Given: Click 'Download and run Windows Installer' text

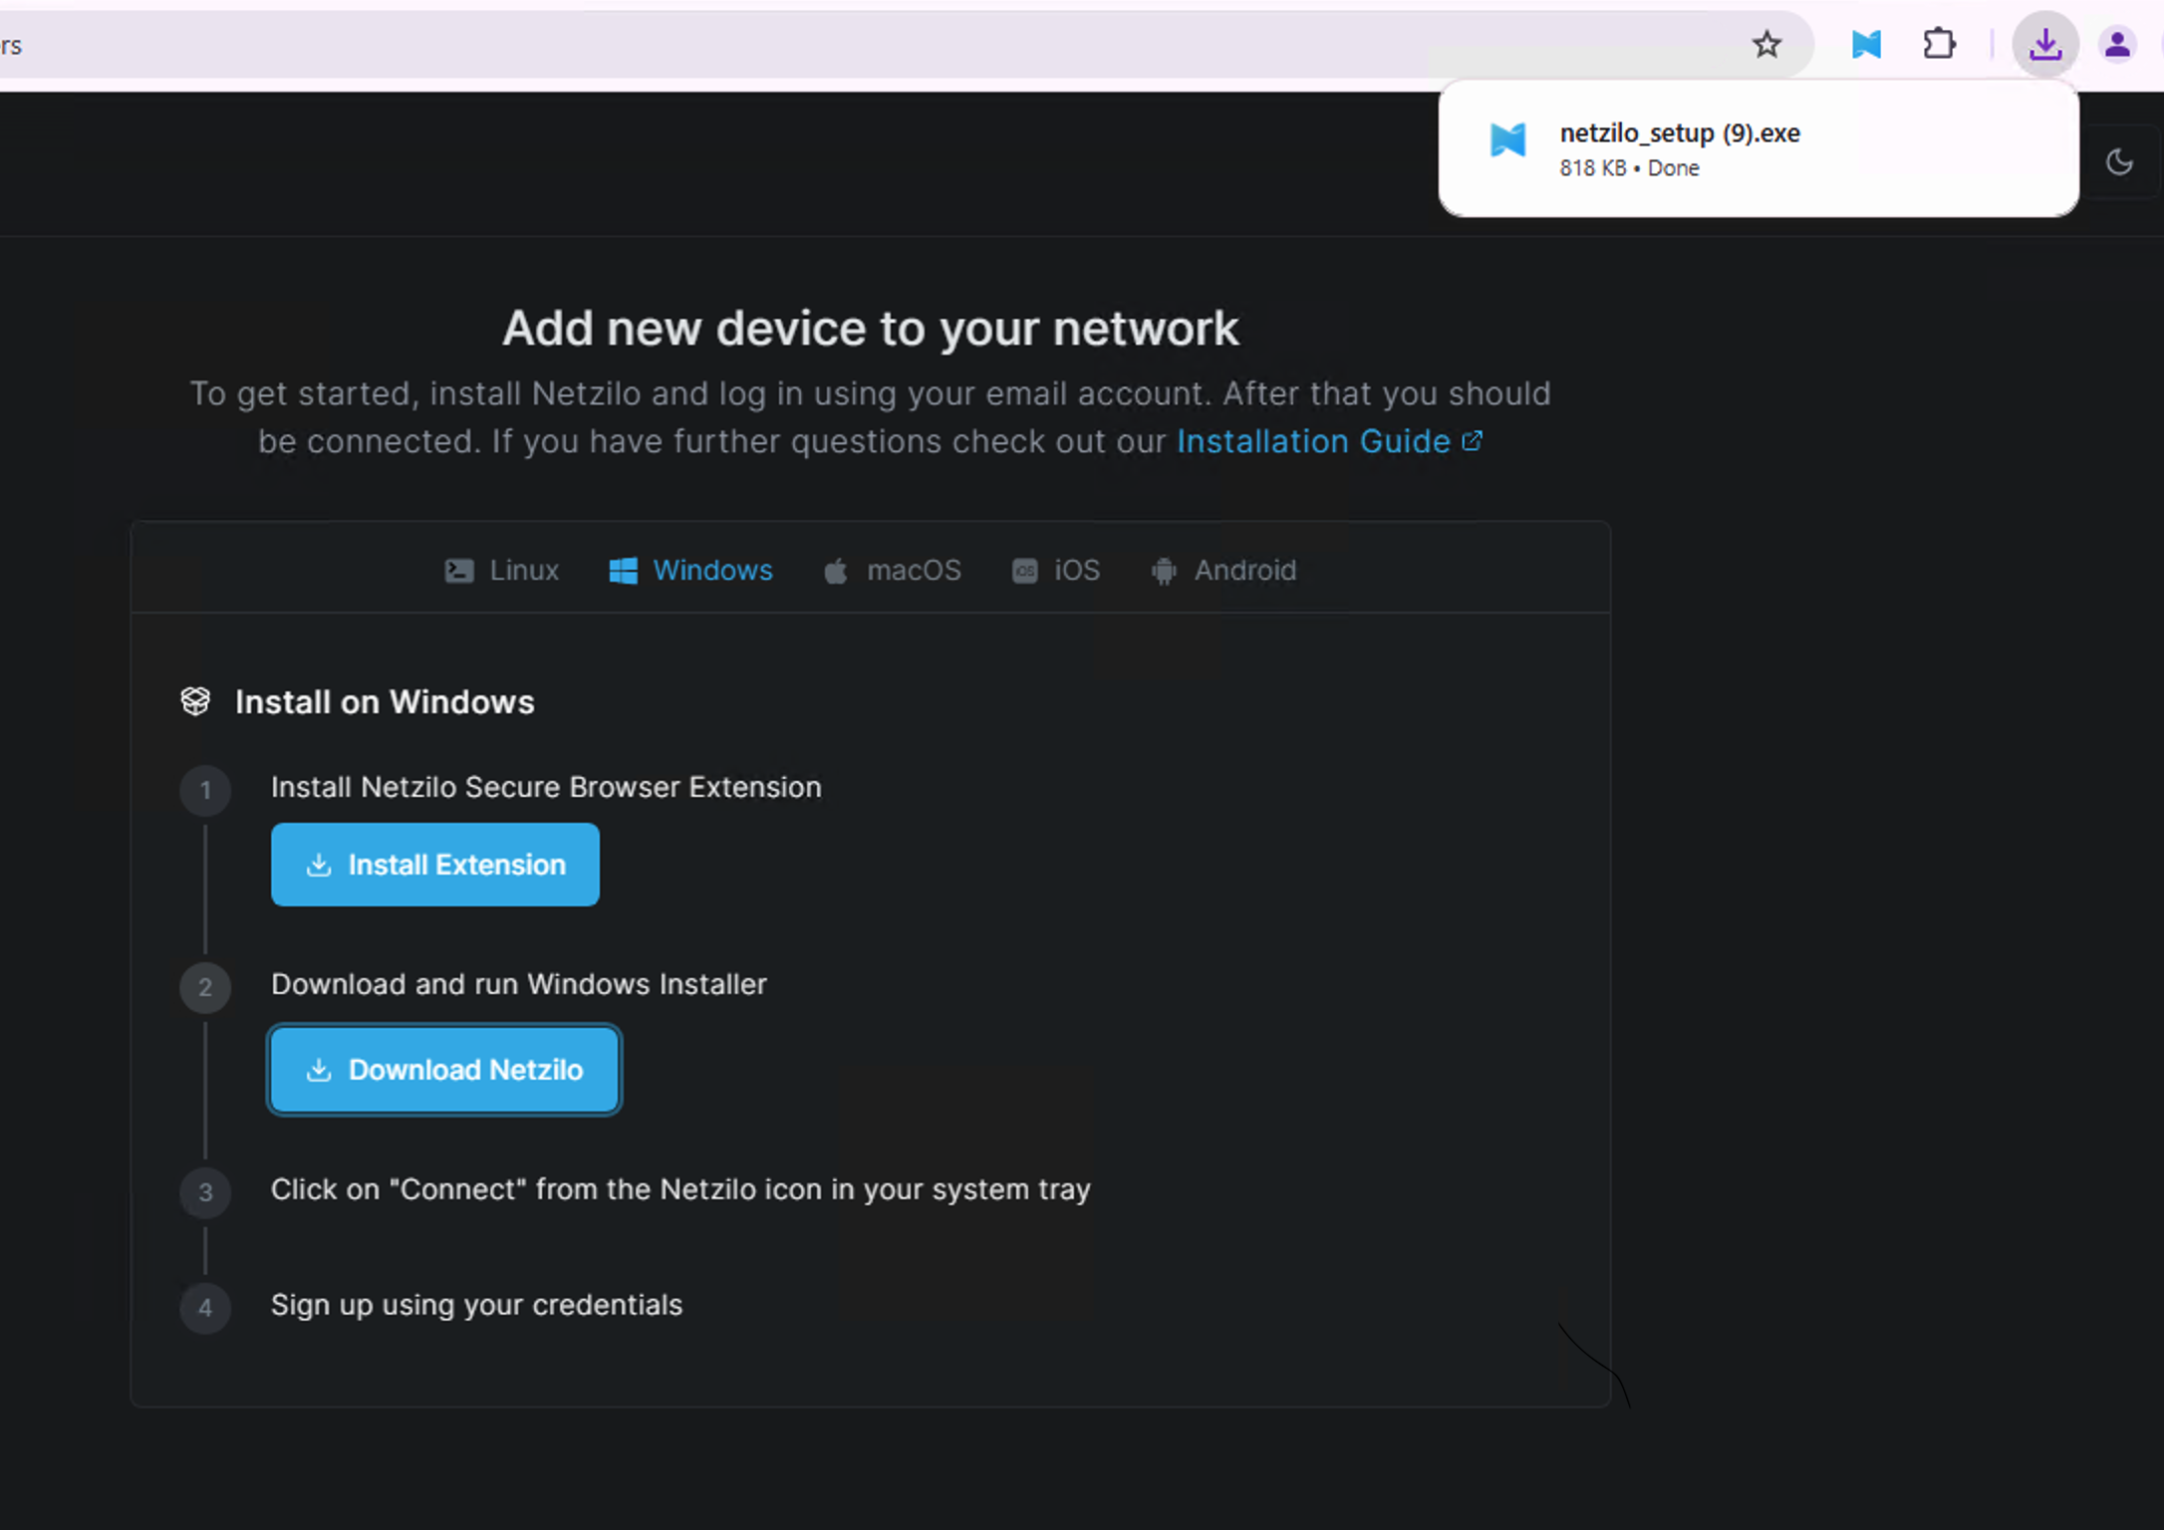Looking at the screenshot, I should coord(519,984).
